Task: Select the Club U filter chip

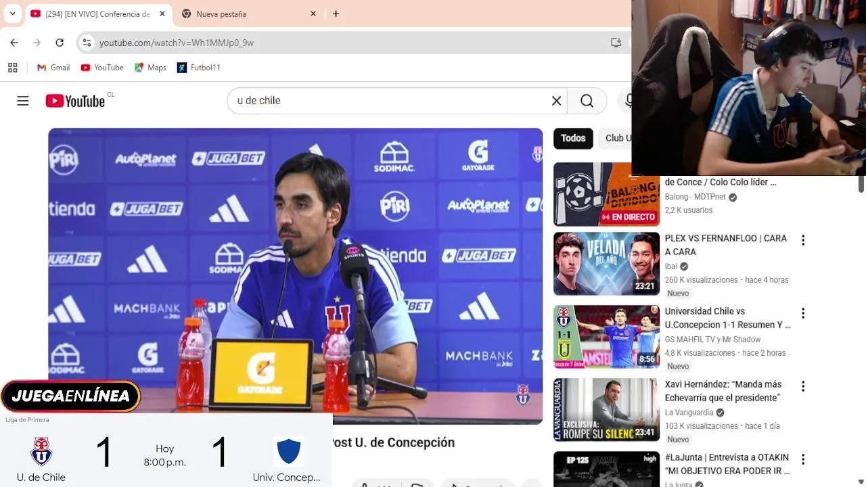Action: coord(617,138)
